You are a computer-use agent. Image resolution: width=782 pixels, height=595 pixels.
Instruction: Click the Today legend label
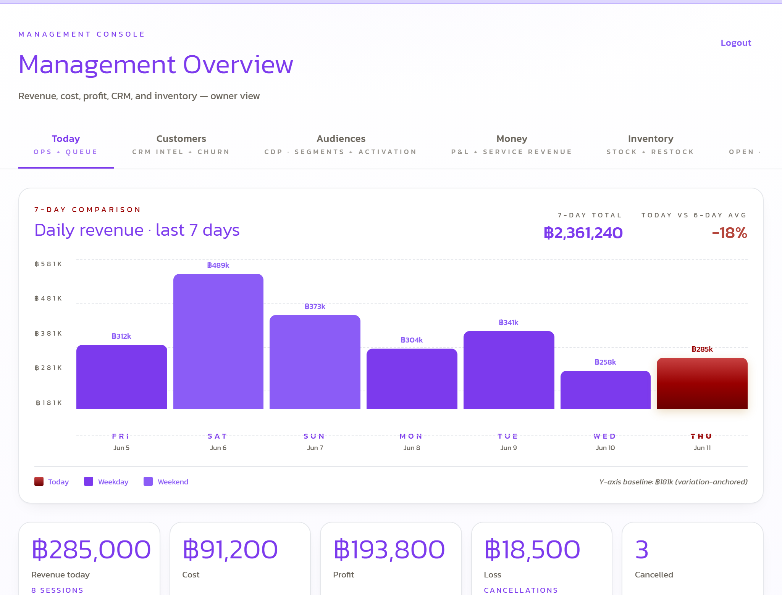tap(58, 482)
